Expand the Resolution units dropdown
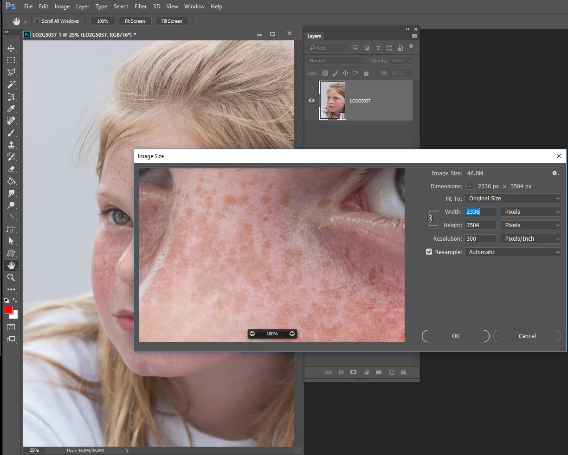The image size is (568, 455). pos(531,239)
